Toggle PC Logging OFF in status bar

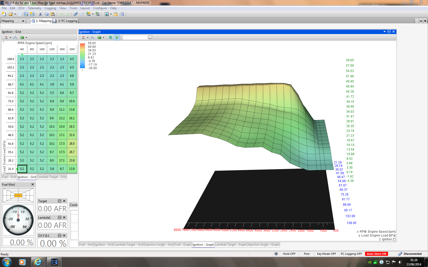tap(351, 254)
